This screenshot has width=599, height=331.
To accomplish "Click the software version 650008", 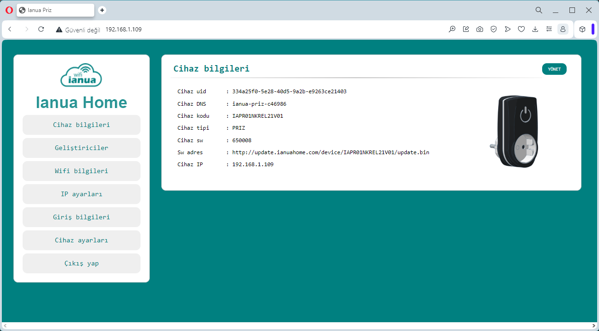I will [x=242, y=140].
